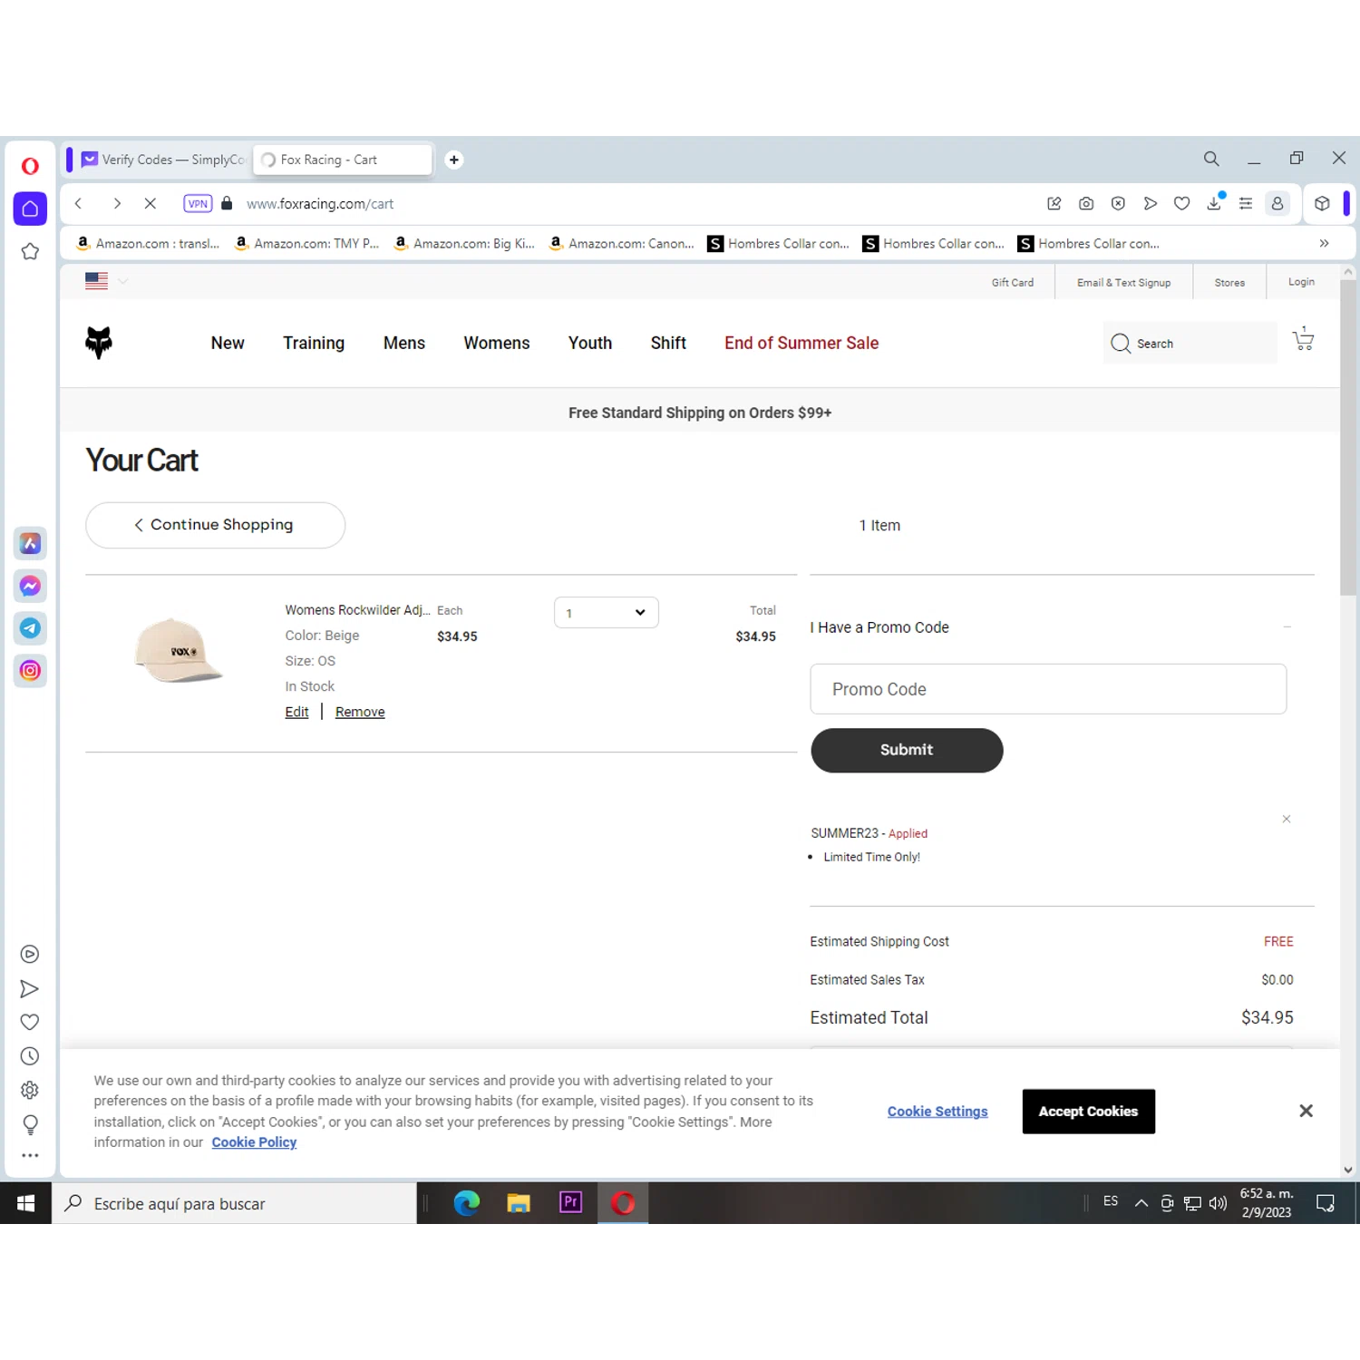This screenshot has width=1360, height=1360.
Task: Open the downloads icon in the address bar
Action: click(x=1214, y=203)
